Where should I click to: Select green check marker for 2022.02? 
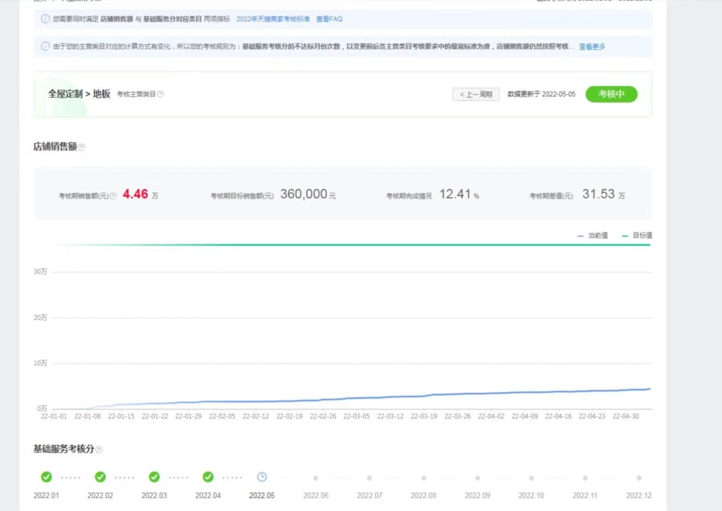pos(100,477)
